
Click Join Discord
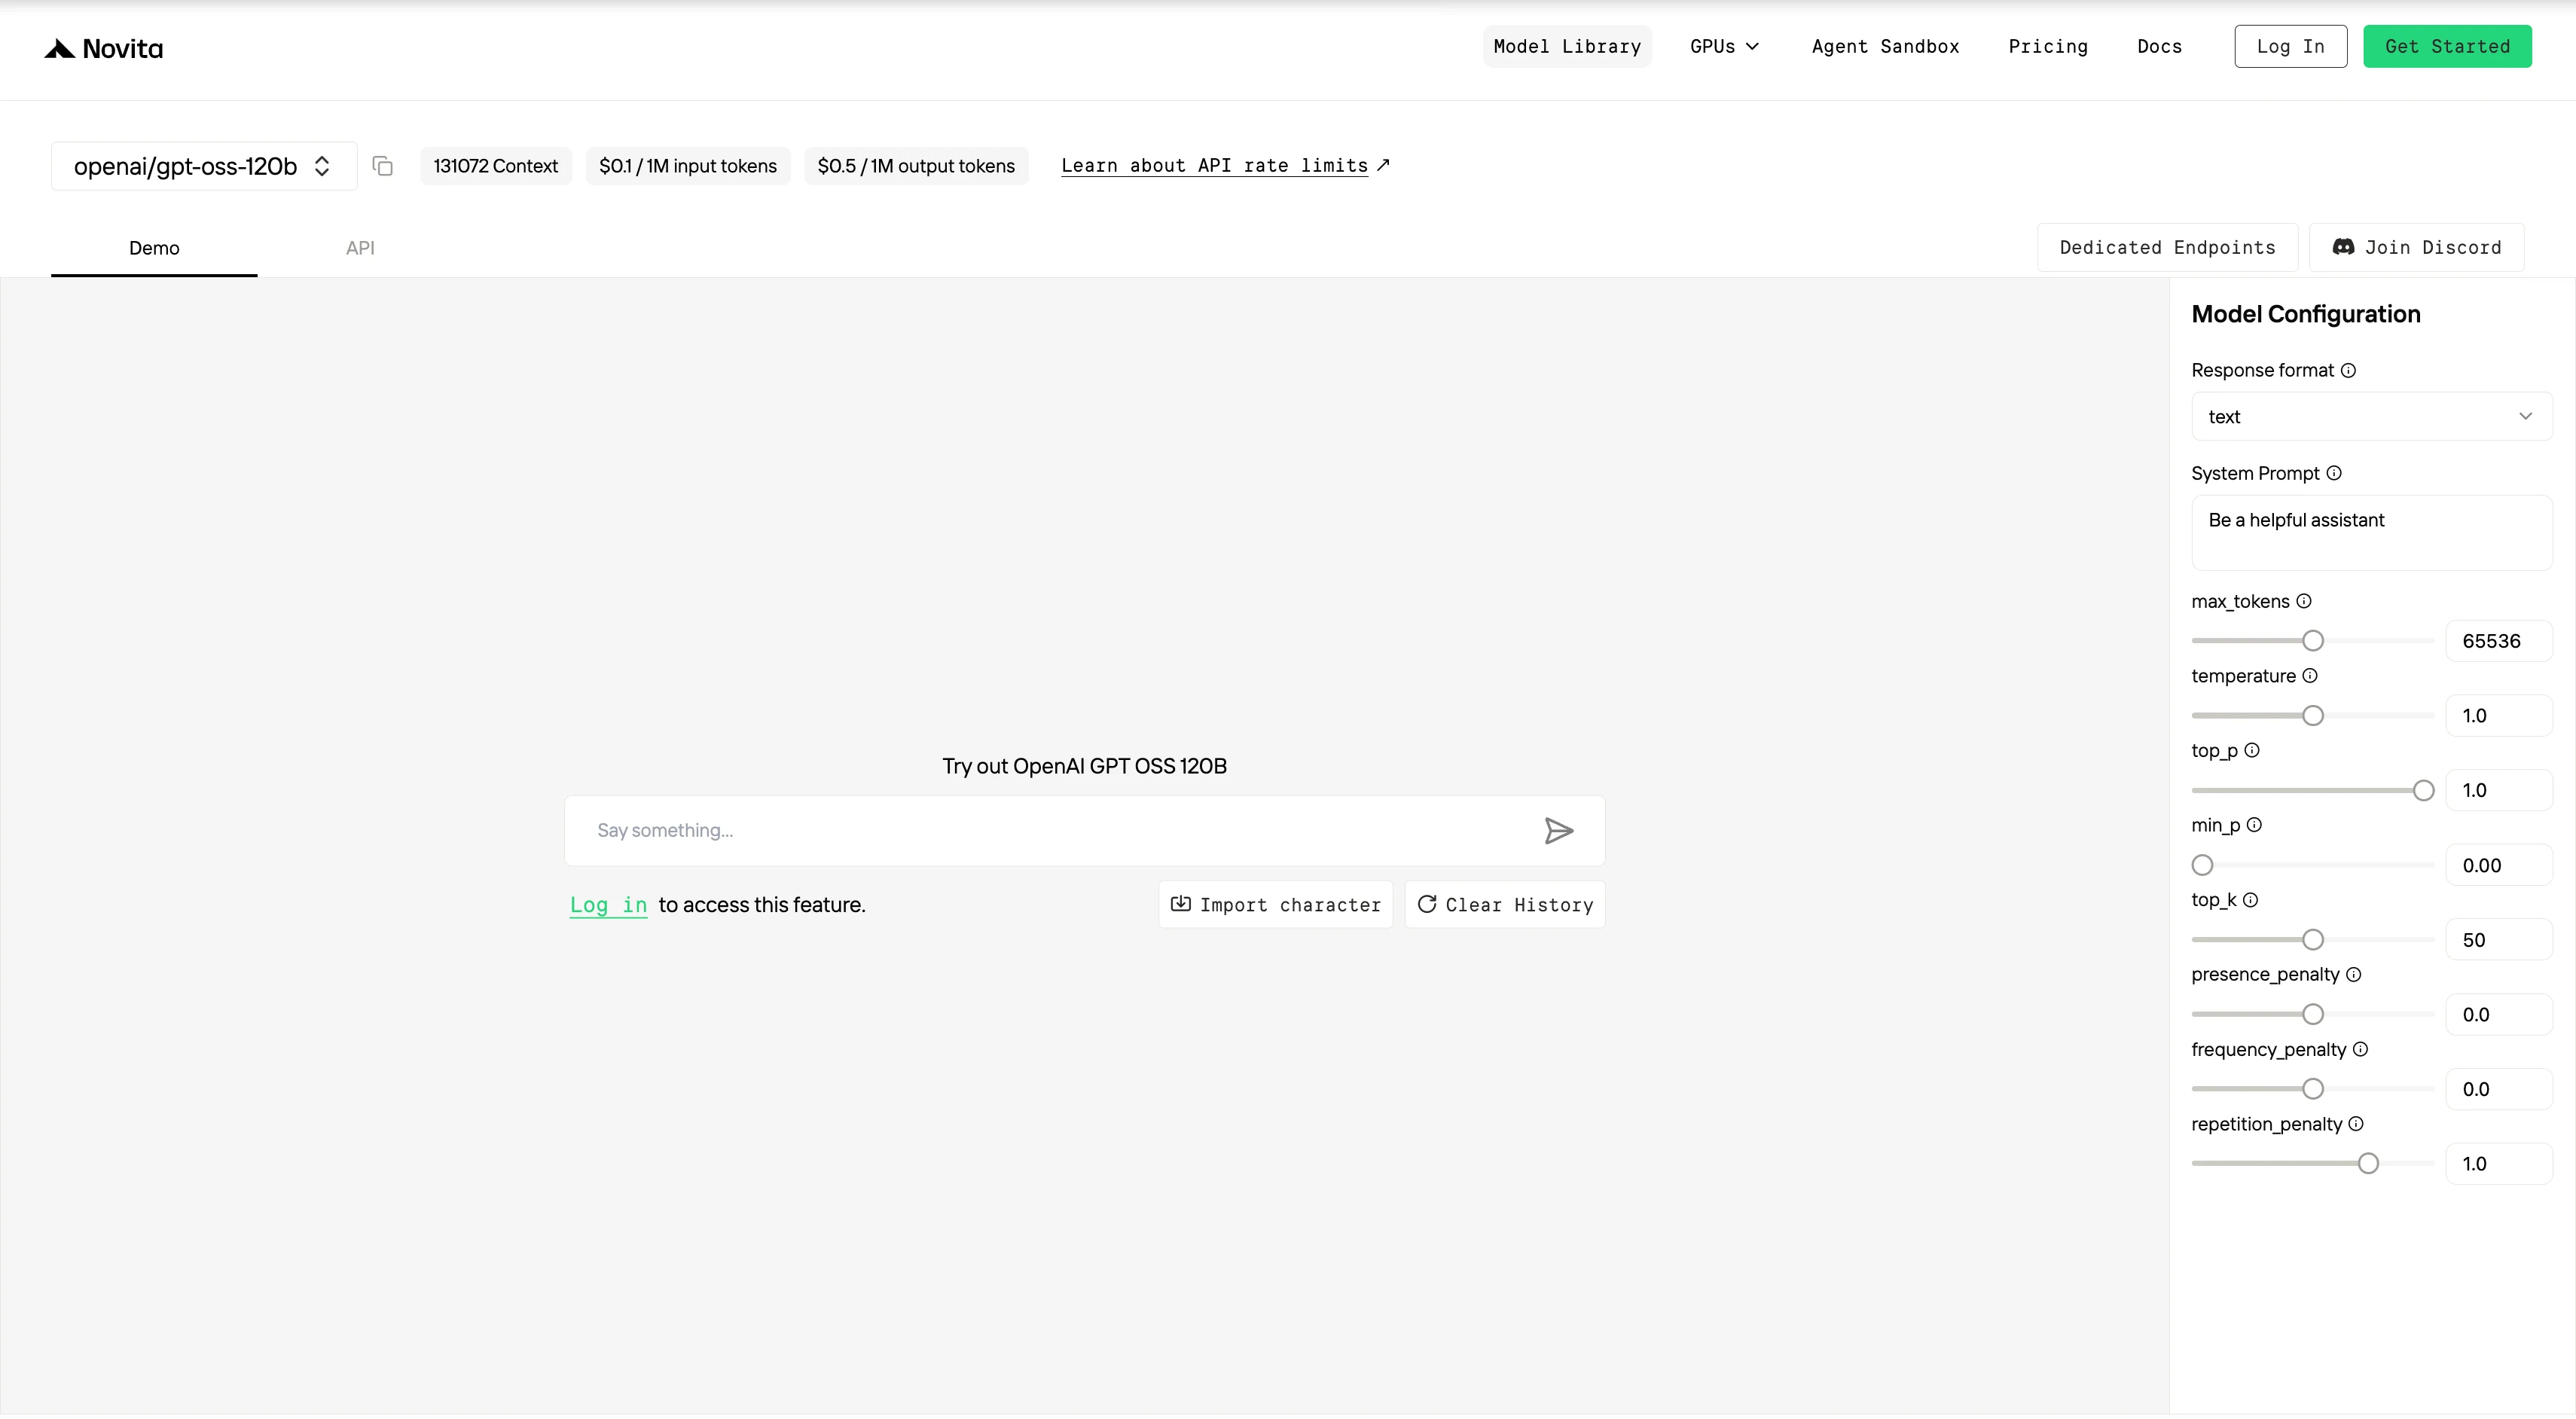(2416, 248)
